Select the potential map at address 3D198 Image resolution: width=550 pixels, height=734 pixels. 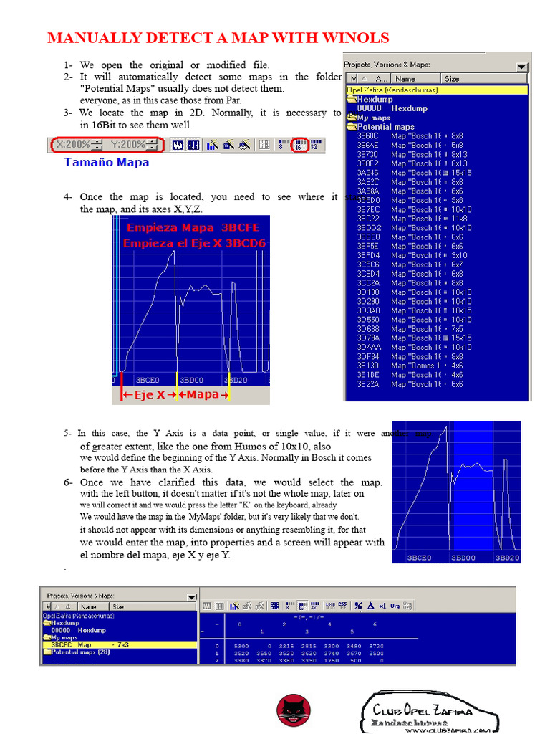click(415, 292)
